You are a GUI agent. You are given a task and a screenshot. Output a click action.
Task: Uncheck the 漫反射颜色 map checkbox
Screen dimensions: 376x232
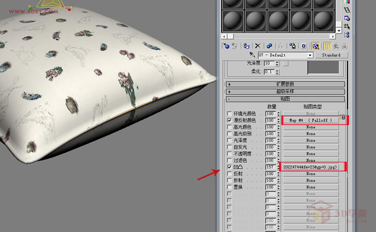(x=230, y=120)
